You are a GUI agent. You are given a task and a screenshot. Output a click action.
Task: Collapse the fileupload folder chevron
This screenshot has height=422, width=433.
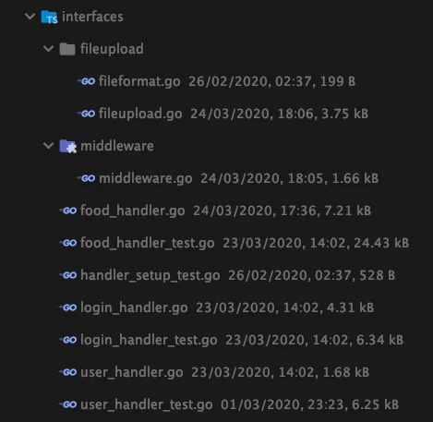pos(48,49)
